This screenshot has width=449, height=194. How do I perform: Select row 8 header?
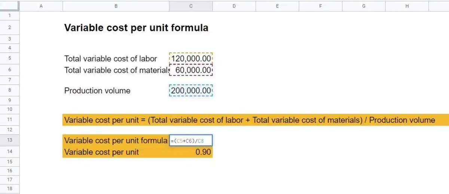coord(9,90)
